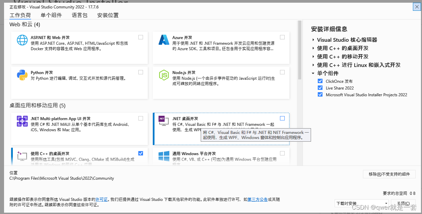Click the 桌面应用和移动应用 (5) heading

pyautogui.click(x=37, y=106)
